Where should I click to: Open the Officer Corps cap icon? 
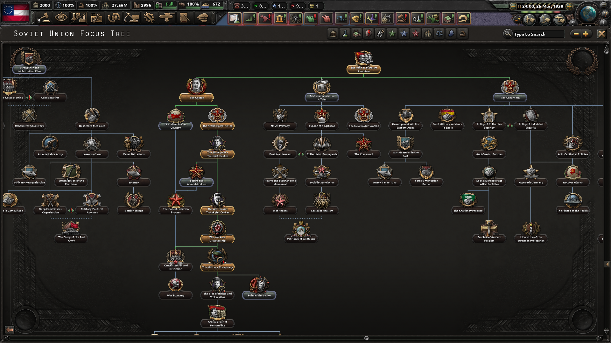pyautogui.click(x=202, y=18)
